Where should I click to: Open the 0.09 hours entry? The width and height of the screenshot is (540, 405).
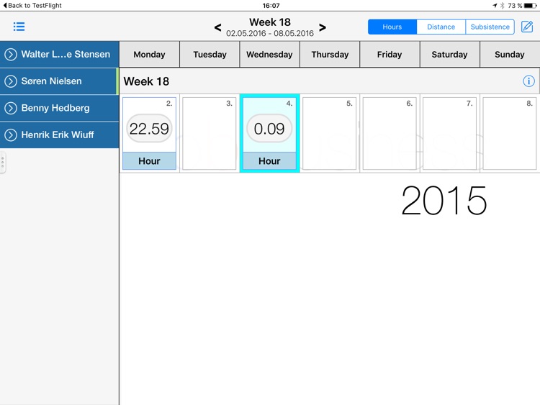click(x=269, y=128)
